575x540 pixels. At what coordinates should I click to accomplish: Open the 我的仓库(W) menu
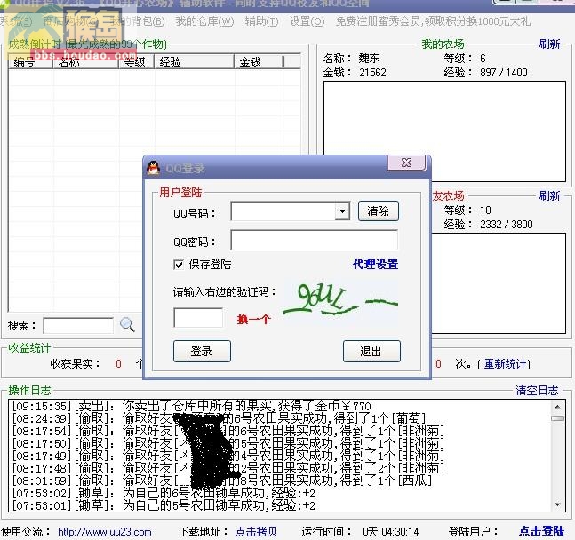(204, 21)
